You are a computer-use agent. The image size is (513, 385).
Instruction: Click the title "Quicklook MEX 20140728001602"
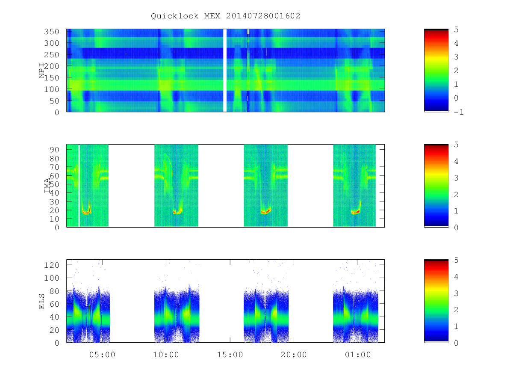click(x=226, y=16)
